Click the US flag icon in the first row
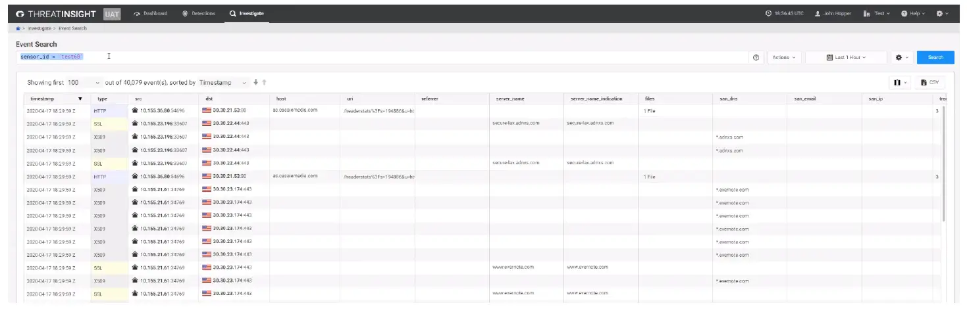 click(207, 110)
